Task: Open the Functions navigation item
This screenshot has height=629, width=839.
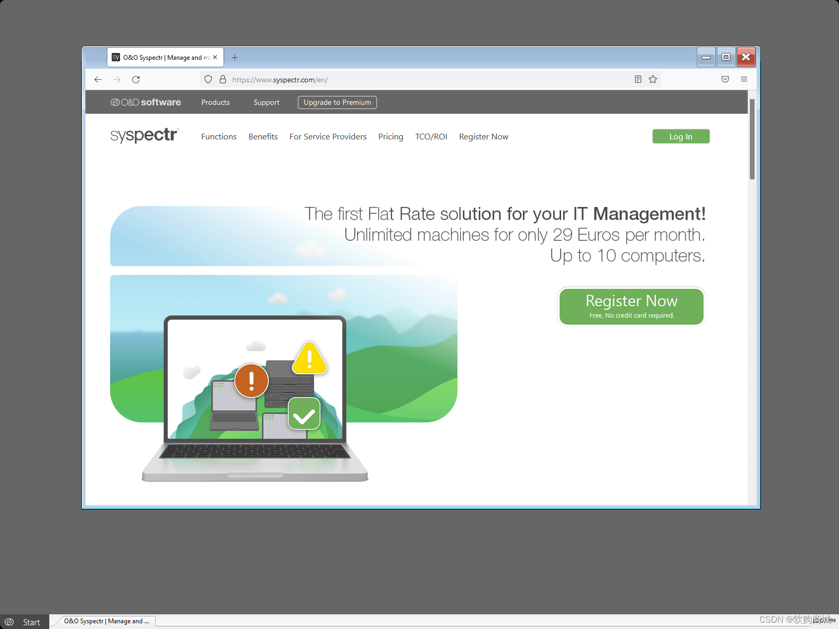Action: tap(219, 136)
